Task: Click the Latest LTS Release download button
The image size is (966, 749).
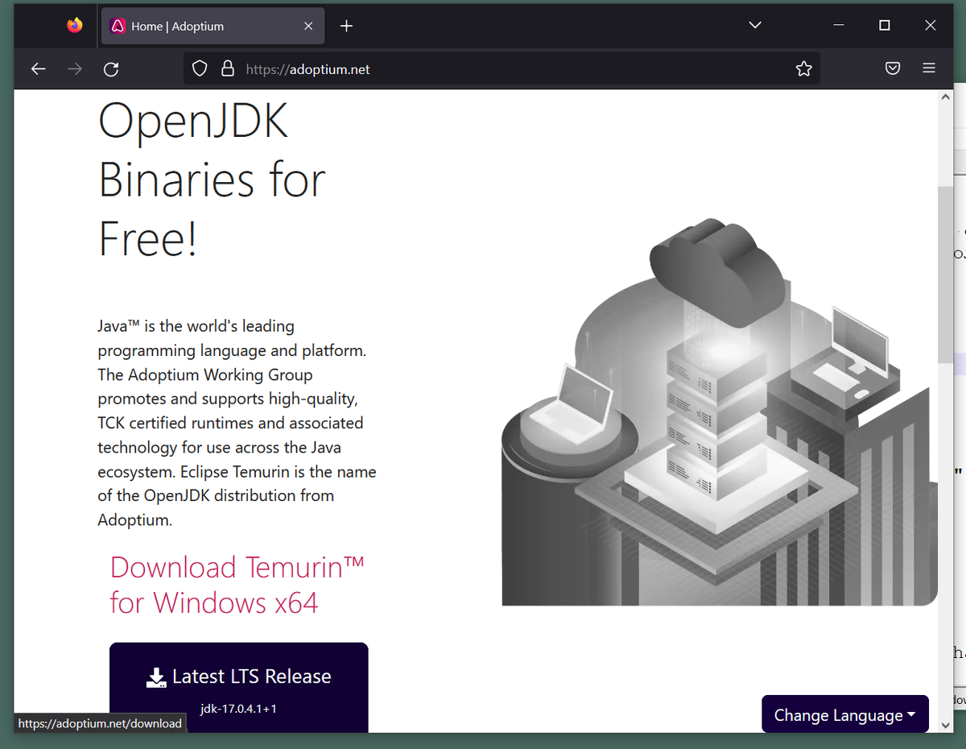Action: click(239, 687)
